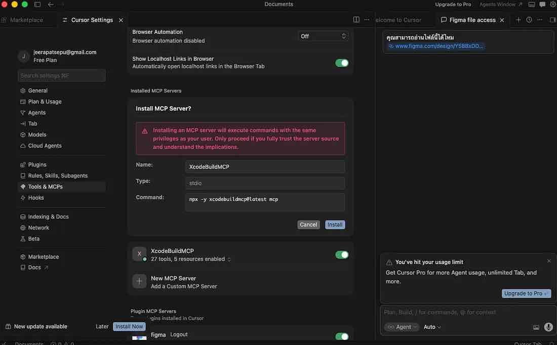This screenshot has width=557, height=345.
Task: Click Upgrade to Pro in title bar
Action: tap(453, 4)
